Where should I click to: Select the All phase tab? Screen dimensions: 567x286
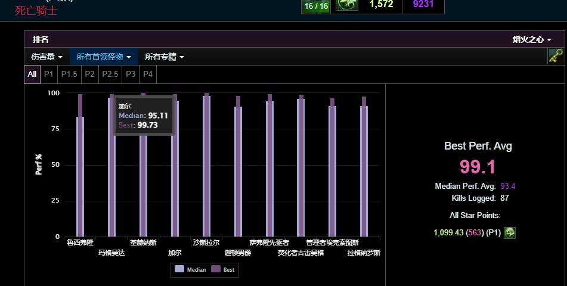pos(32,74)
